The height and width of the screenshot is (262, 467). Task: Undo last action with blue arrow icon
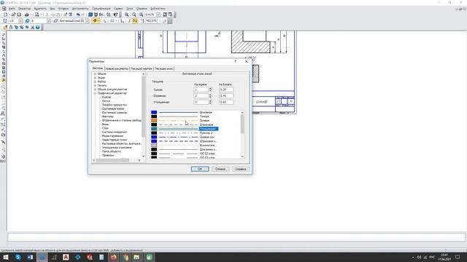(78, 15)
